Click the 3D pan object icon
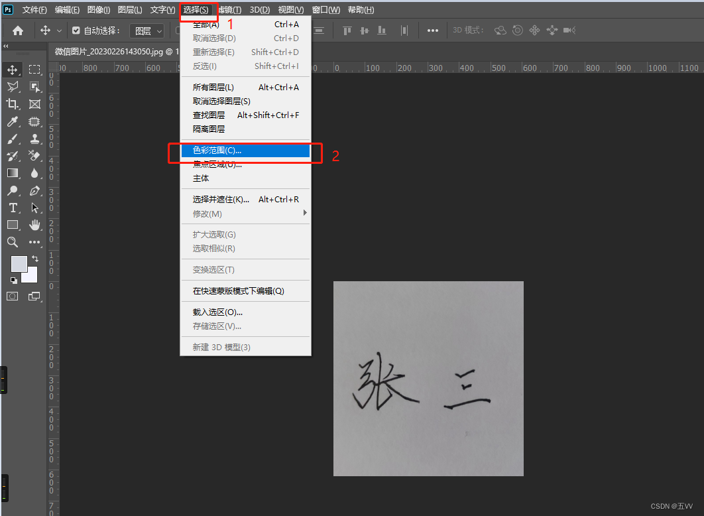 pos(534,30)
